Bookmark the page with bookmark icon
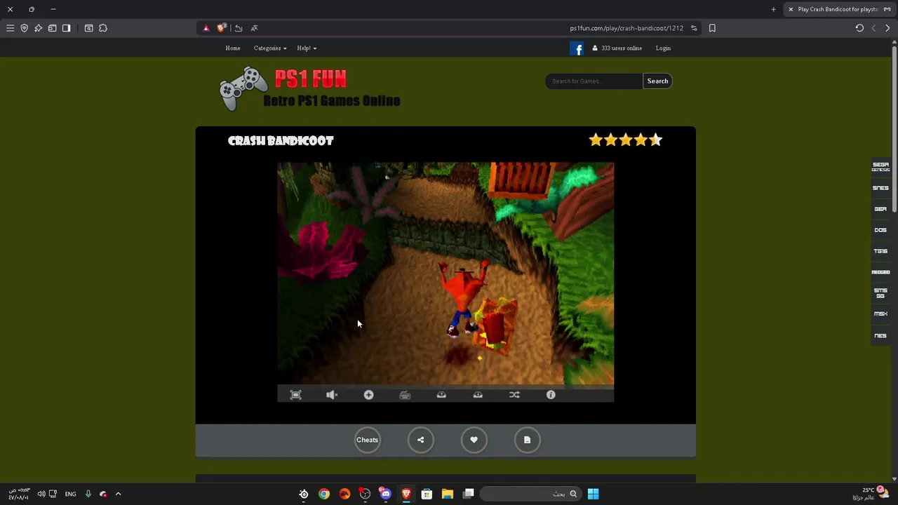This screenshot has width=898, height=505. click(x=712, y=28)
